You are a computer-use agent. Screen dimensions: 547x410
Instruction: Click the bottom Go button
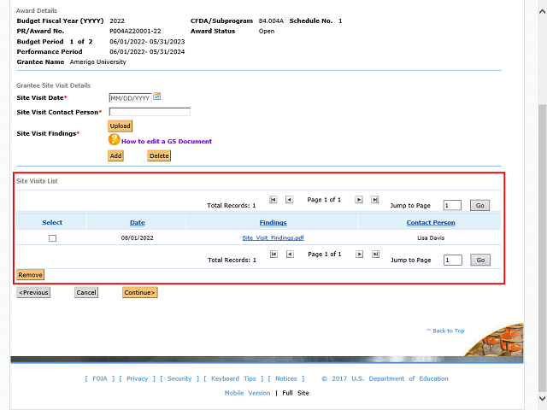point(480,260)
